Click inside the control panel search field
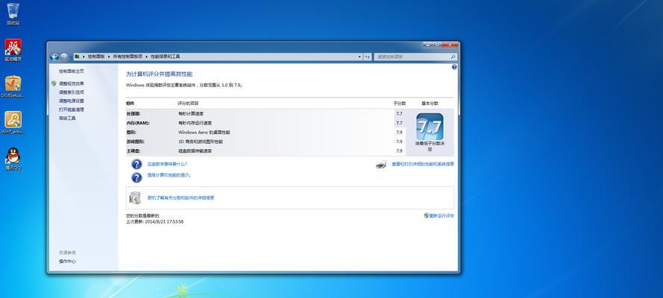The height and width of the screenshot is (298, 663). pyautogui.click(x=412, y=57)
